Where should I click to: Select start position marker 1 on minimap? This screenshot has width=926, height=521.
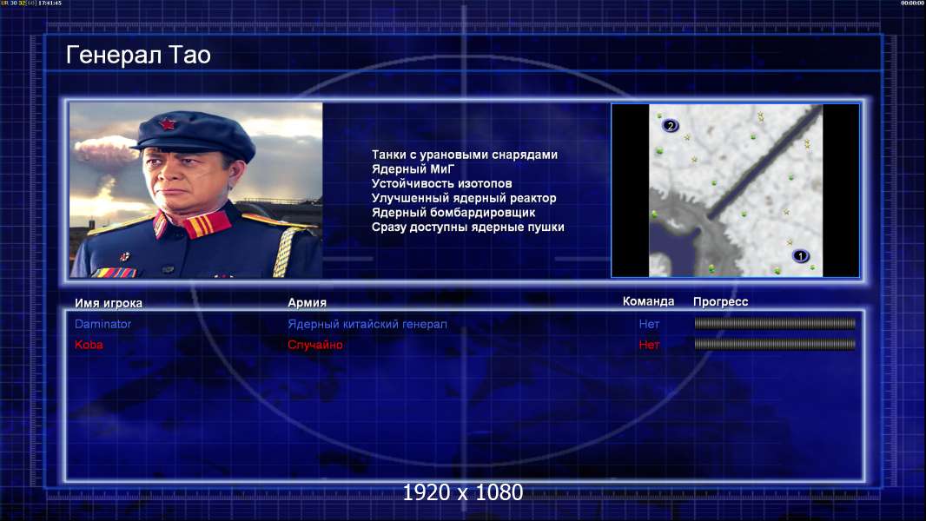(x=800, y=256)
